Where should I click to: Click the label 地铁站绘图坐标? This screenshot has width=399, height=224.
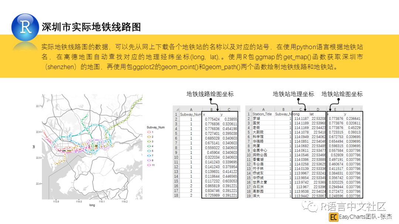(x=342, y=94)
